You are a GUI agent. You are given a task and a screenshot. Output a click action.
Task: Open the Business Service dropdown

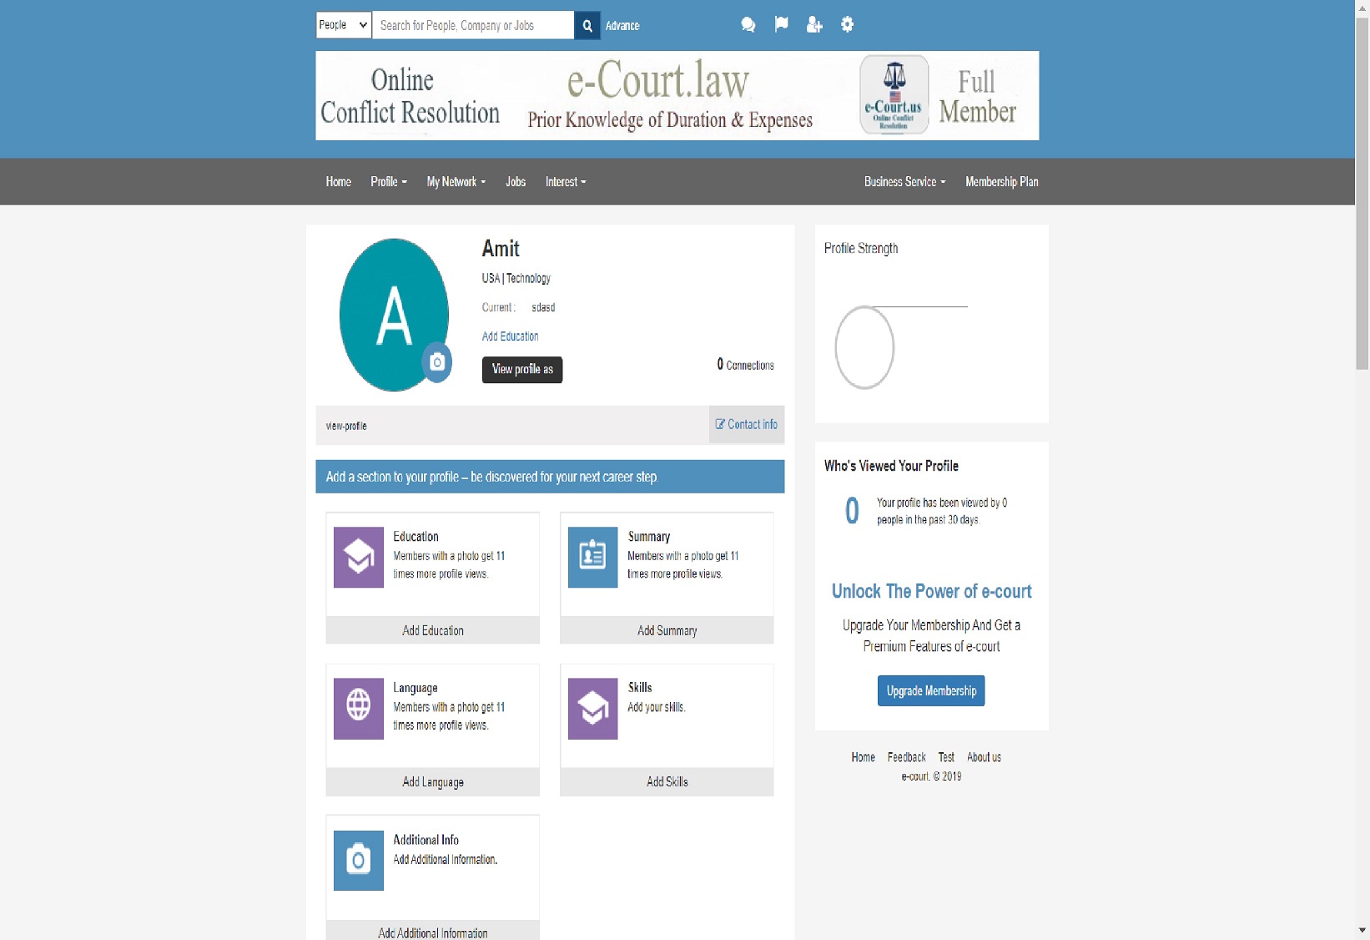tap(904, 182)
